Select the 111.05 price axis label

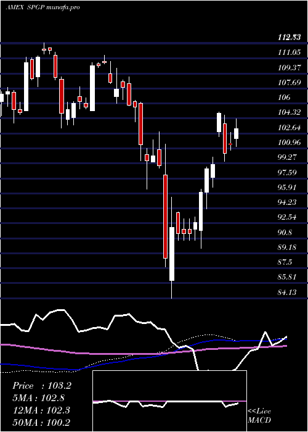[289, 52]
